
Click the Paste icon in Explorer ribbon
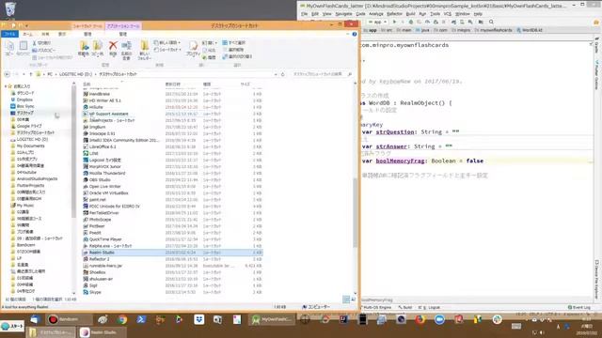point(24,46)
